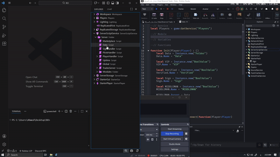Open the Model ribbon tab
The height and width of the screenshot is (157, 280).
(x=193, y=9)
